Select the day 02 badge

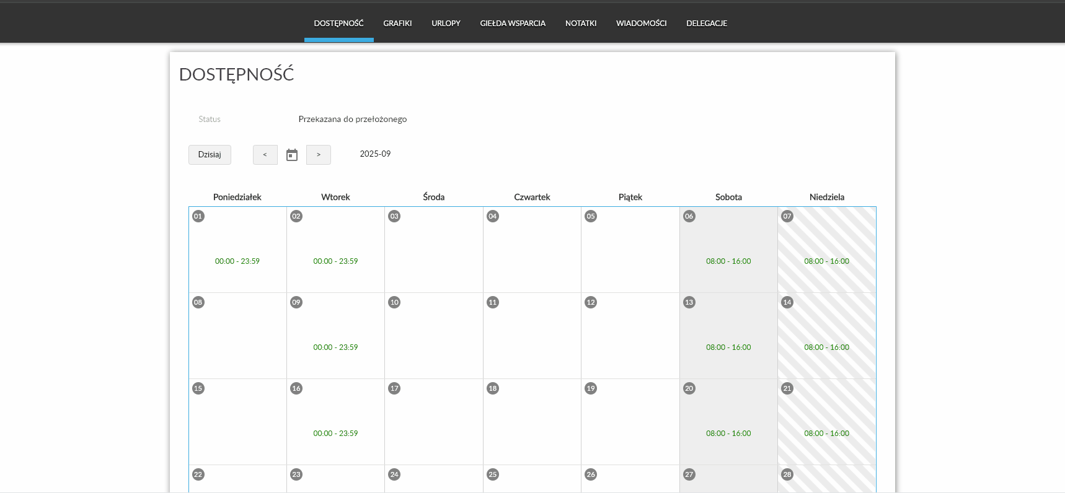click(296, 216)
